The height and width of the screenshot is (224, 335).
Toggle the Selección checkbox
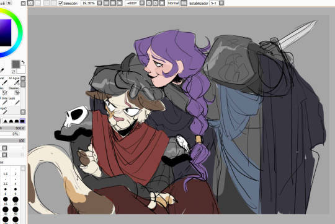coord(61,3)
